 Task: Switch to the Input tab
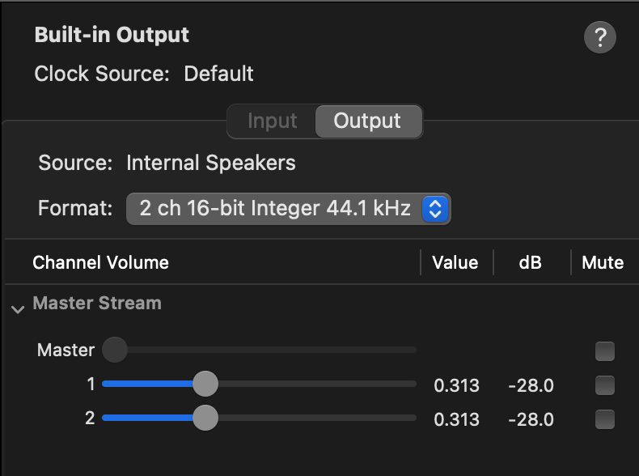pos(273,121)
